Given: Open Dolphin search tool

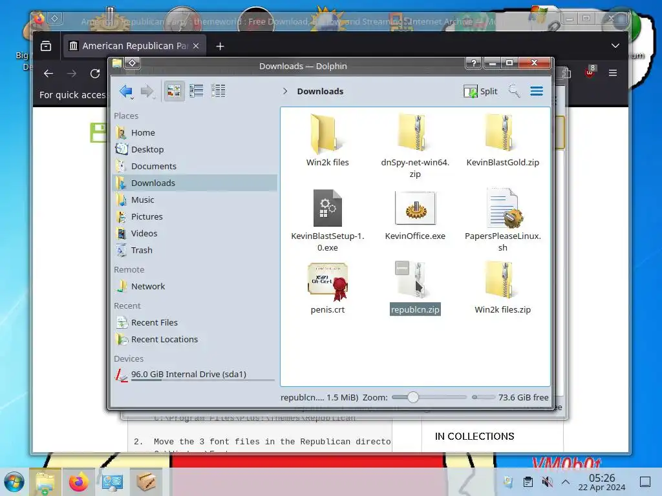Looking at the screenshot, I should click(x=514, y=91).
